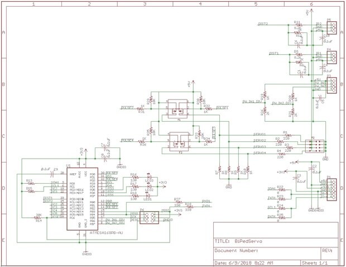Click the ATMEGA168PB-AU part name text
This screenshot has width=346, height=267.
click(107, 233)
